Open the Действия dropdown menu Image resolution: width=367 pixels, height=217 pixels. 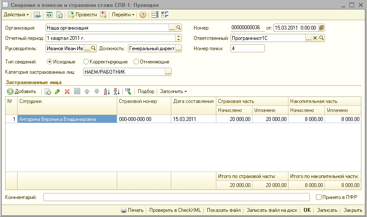(x=16, y=15)
